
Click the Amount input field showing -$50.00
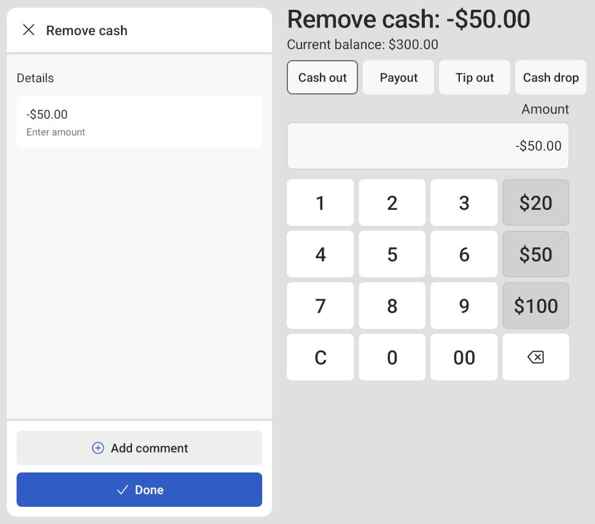coord(427,146)
